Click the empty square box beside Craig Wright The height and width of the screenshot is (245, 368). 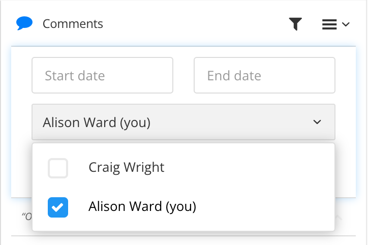click(58, 168)
